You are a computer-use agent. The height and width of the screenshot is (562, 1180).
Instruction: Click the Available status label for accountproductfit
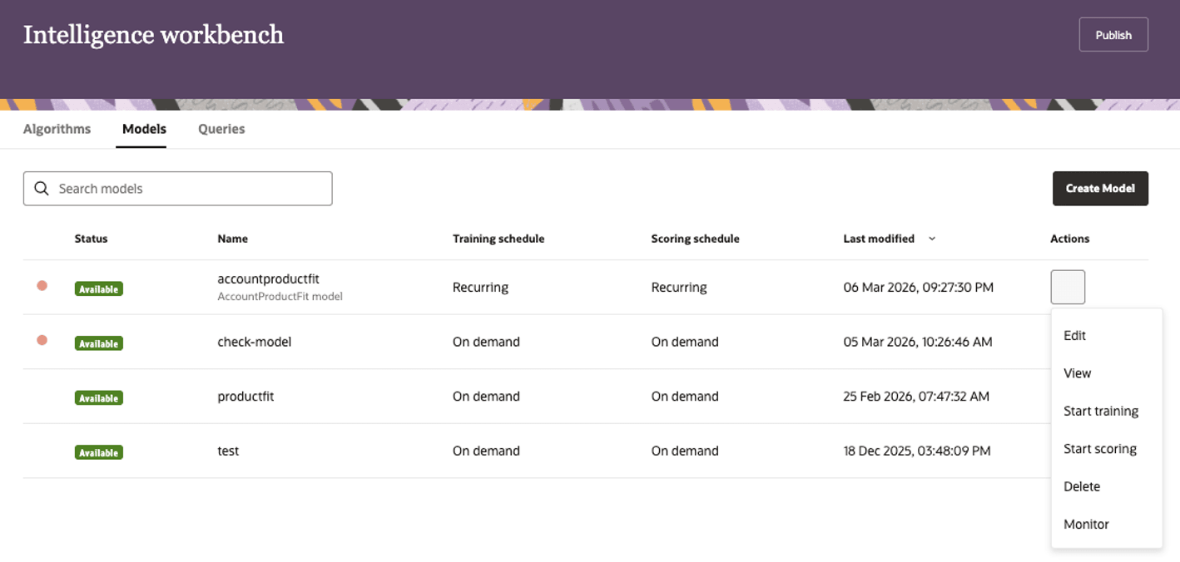(98, 288)
